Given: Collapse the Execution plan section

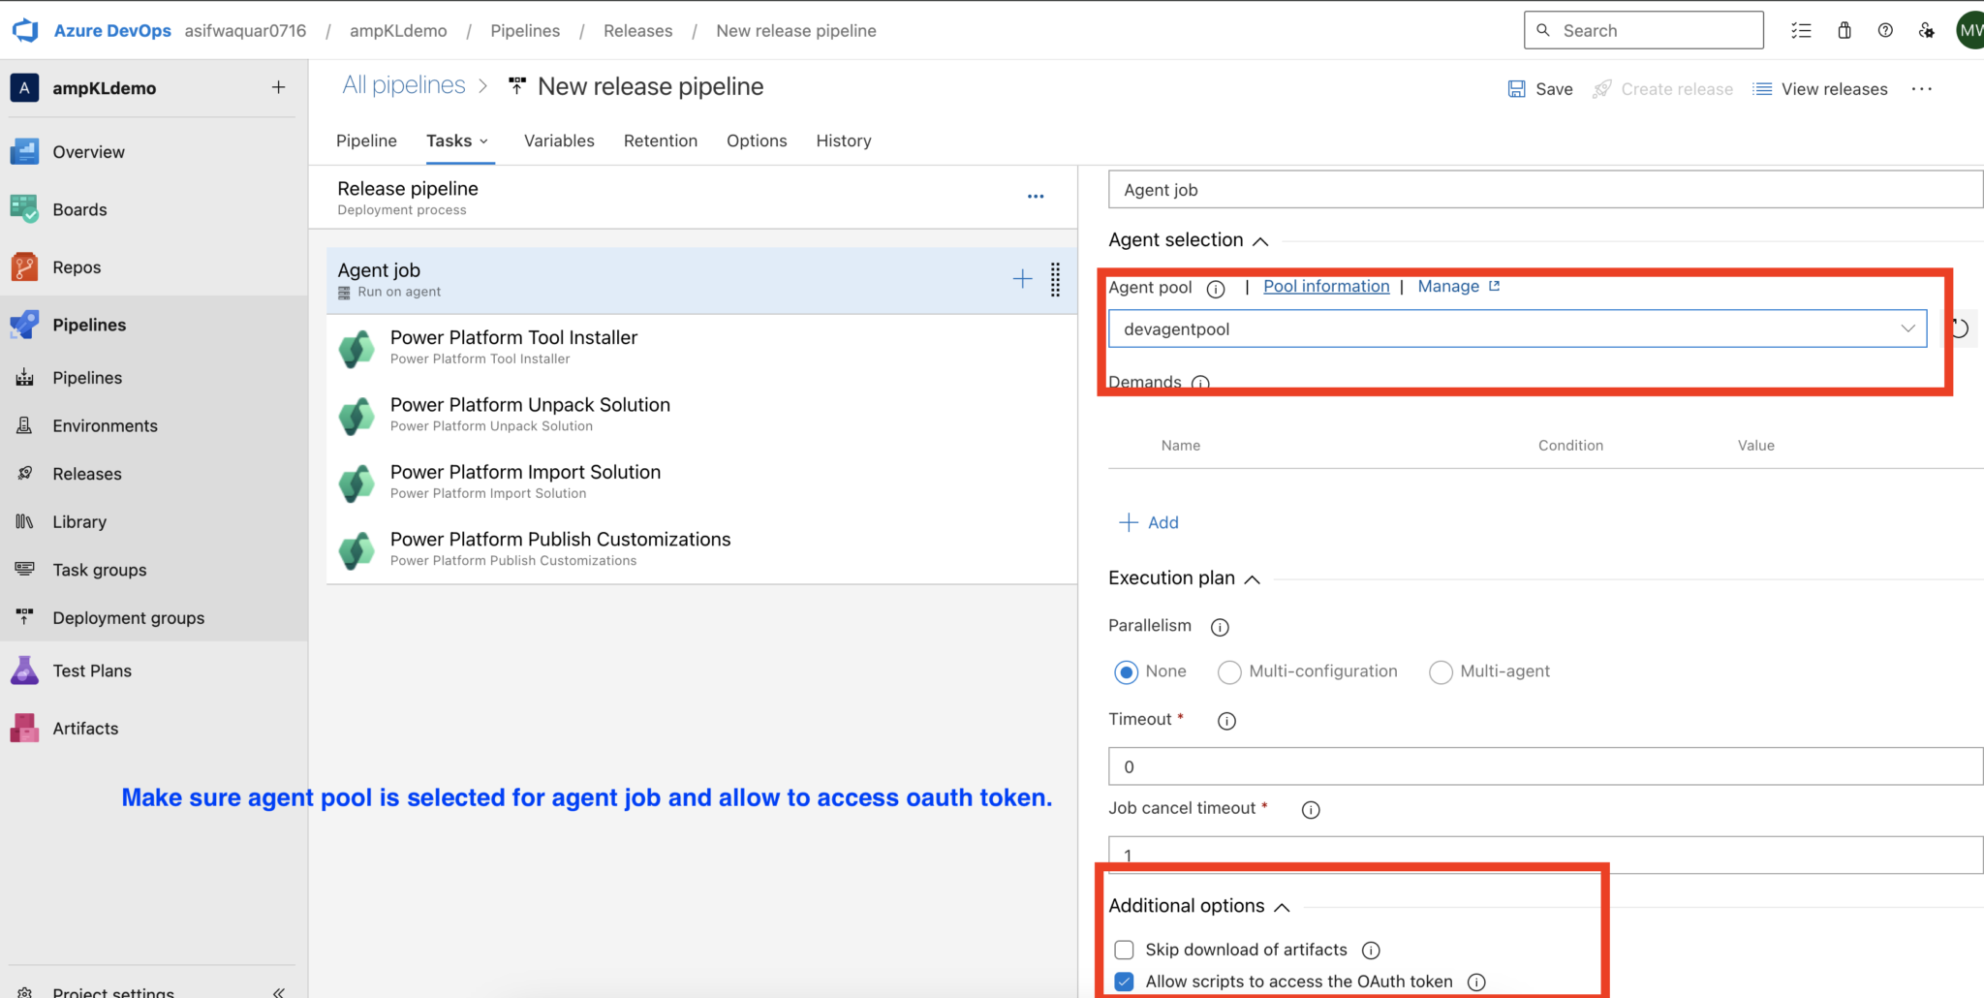Looking at the screenshot, I should click(1252, 579).
